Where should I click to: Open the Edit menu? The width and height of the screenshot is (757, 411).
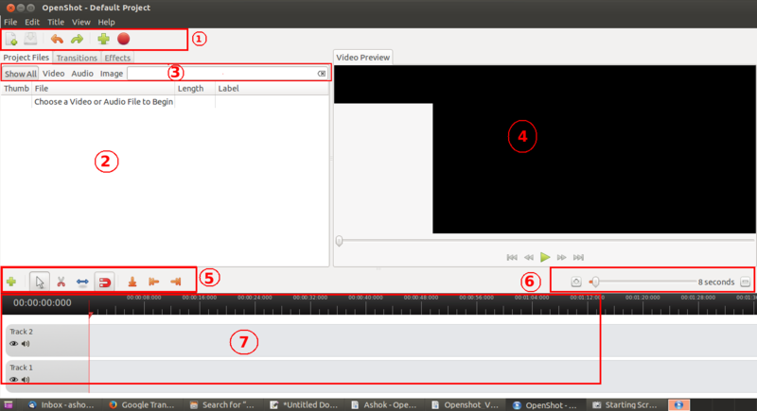point(32,22)
